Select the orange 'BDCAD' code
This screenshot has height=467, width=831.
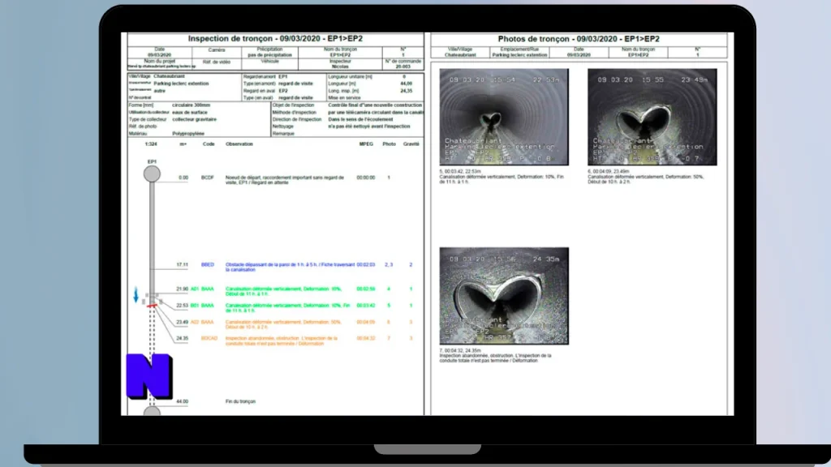click(209, 338)
